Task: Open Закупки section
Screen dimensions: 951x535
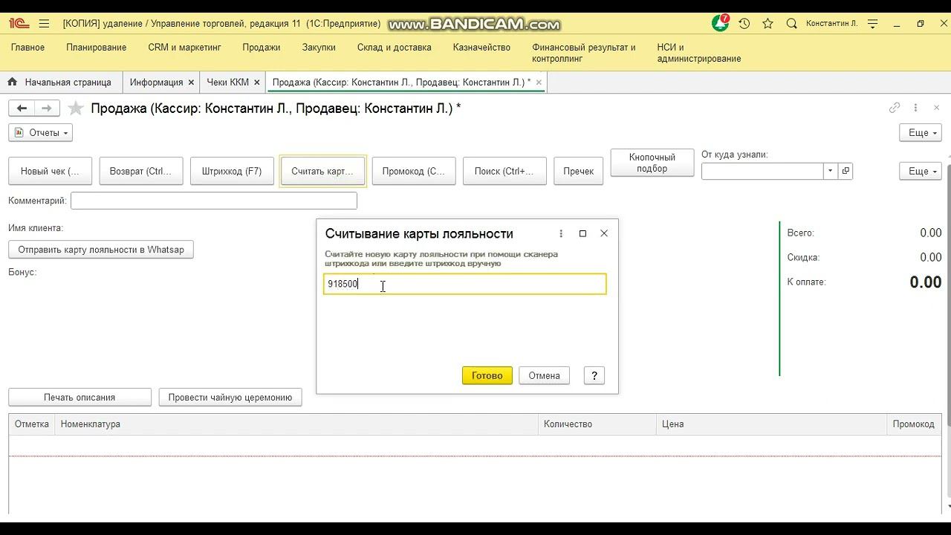Action: [x=319, y=48]
